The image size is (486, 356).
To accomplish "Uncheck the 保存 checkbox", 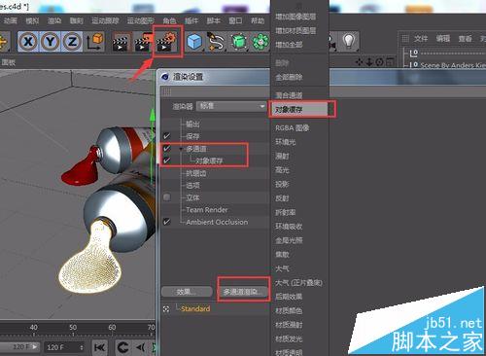I will pos(167,136).
